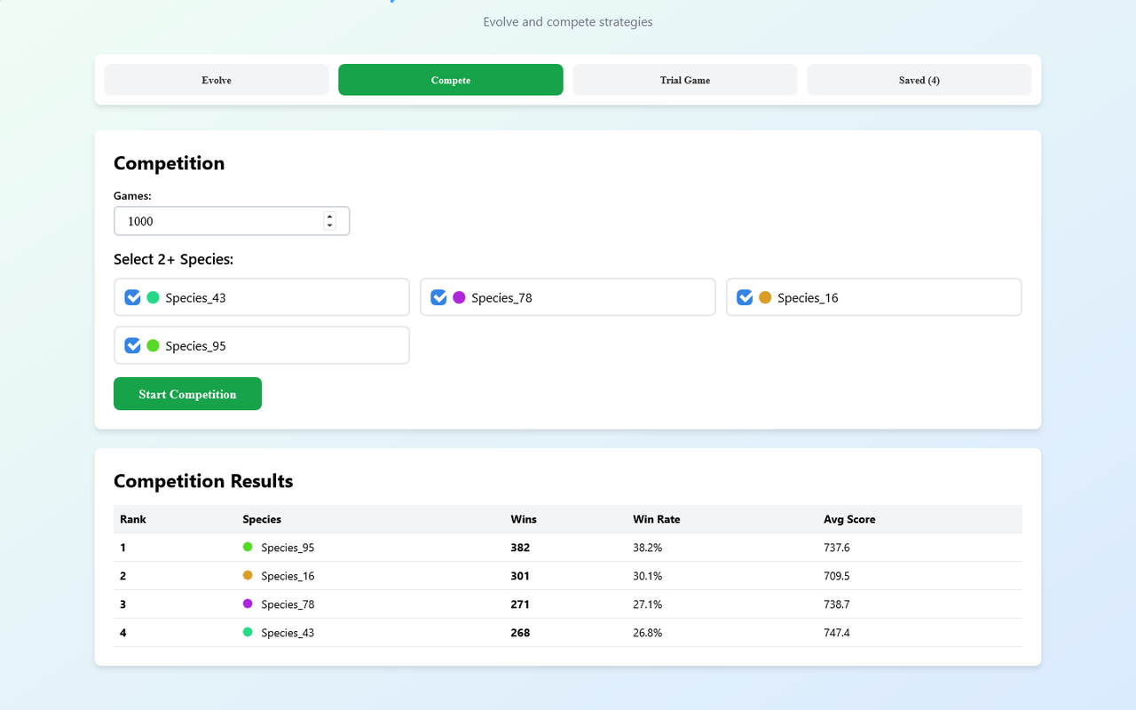Click the Competition Results heading

click(x=203, y=481)
